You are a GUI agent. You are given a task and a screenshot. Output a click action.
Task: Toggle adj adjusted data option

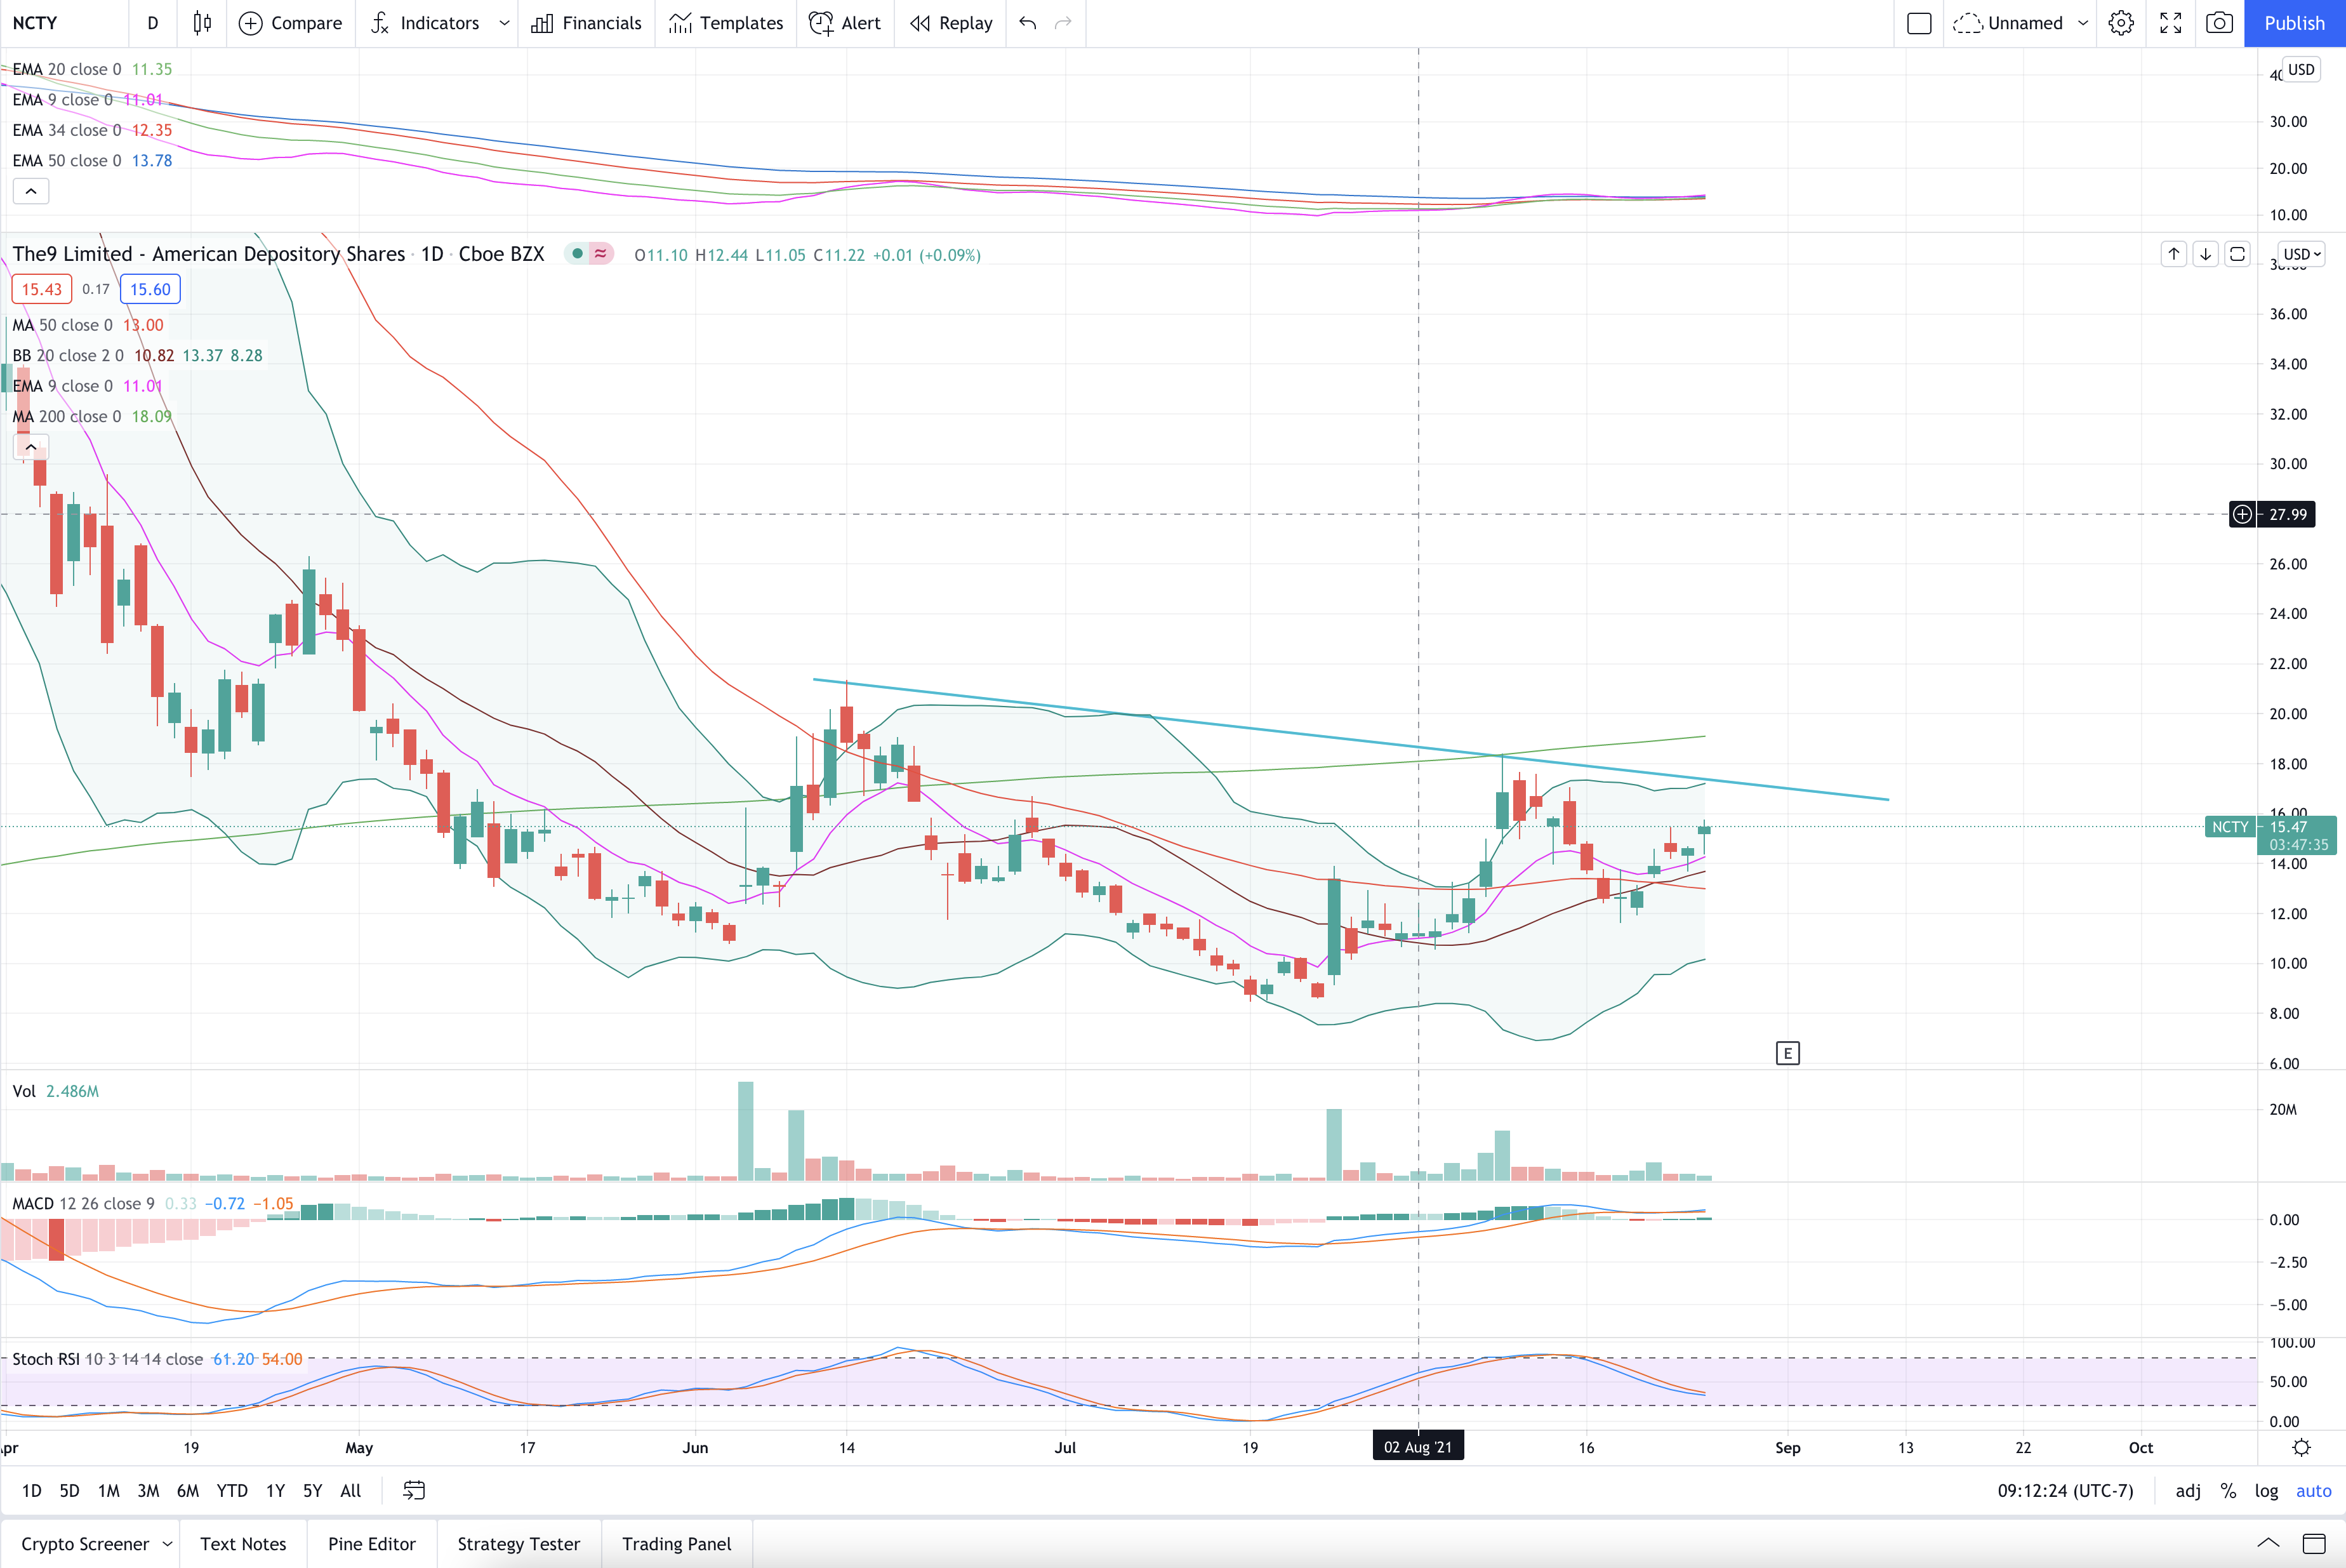(x=2188, y=1490)
